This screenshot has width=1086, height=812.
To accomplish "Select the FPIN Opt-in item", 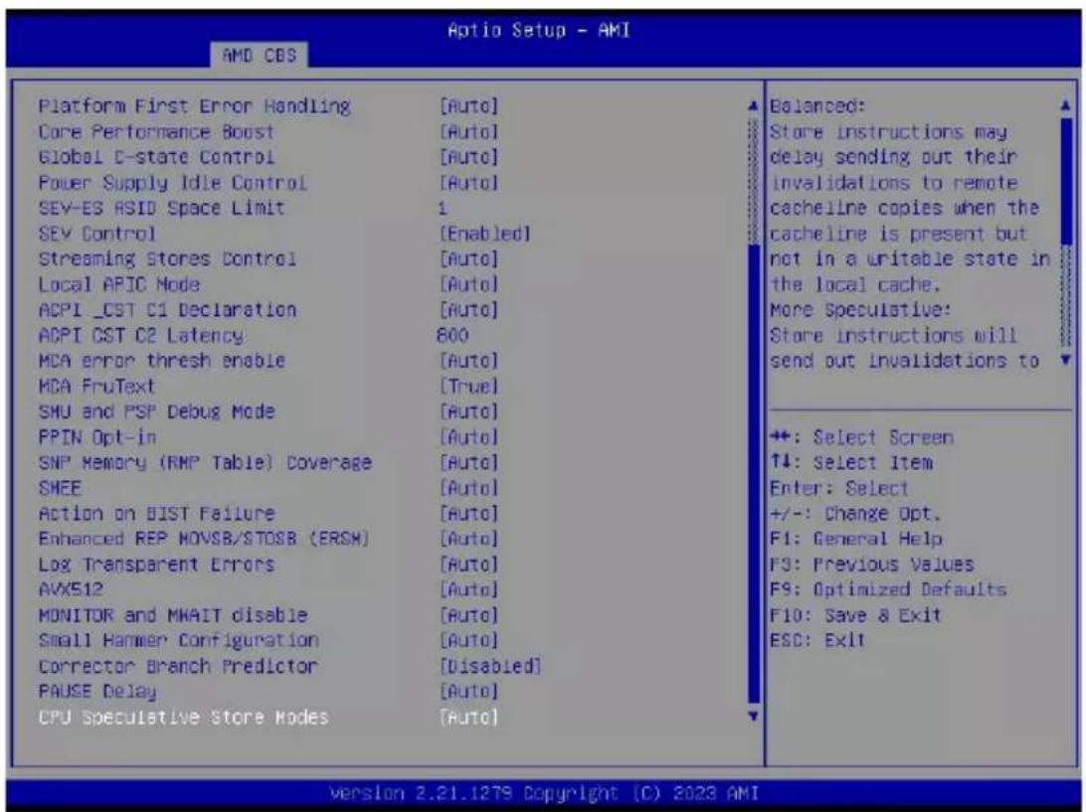I will coord(269,436).
